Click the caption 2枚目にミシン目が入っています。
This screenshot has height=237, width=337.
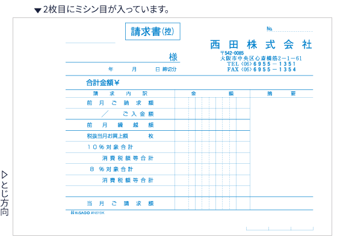106,10
